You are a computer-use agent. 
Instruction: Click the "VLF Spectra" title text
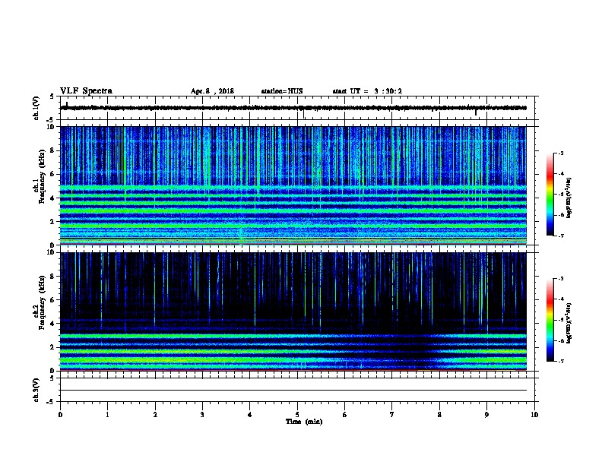(x=86, y=91)
